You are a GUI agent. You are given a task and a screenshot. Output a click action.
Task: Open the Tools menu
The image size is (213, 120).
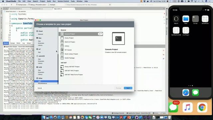pos(73,1)
